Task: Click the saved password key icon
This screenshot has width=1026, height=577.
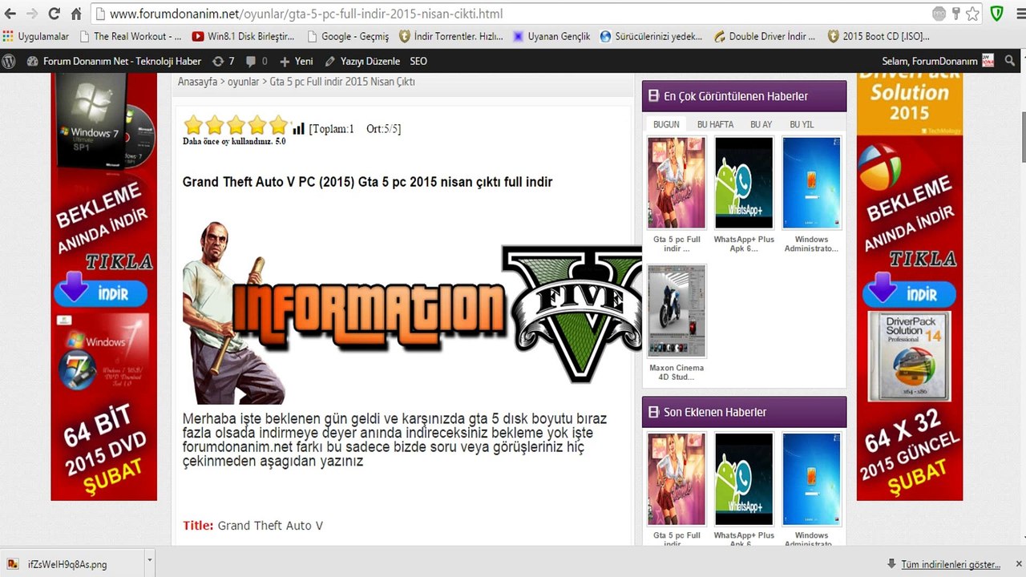Action: (x=956, y=14)
